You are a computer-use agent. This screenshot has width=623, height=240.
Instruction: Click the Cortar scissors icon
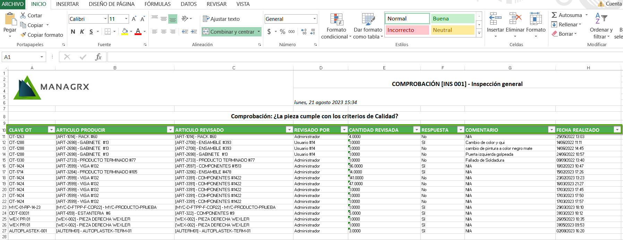[x=23, y=16]
